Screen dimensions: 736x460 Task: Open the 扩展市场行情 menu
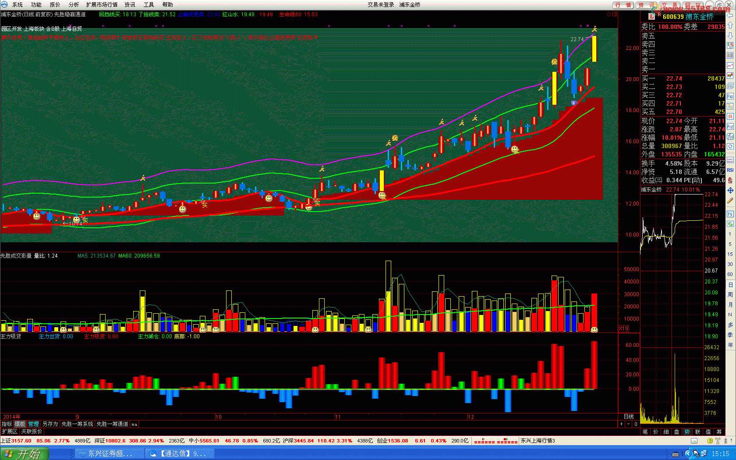pyautogui.click(x=102, y=5)
